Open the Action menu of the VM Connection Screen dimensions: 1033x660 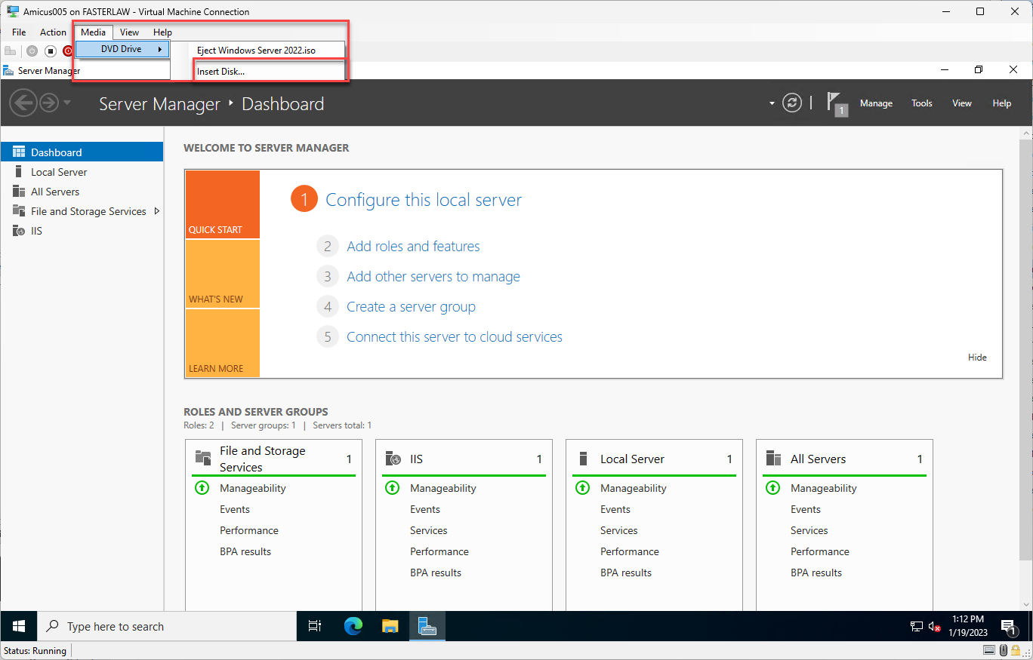[x=53, y=32]
